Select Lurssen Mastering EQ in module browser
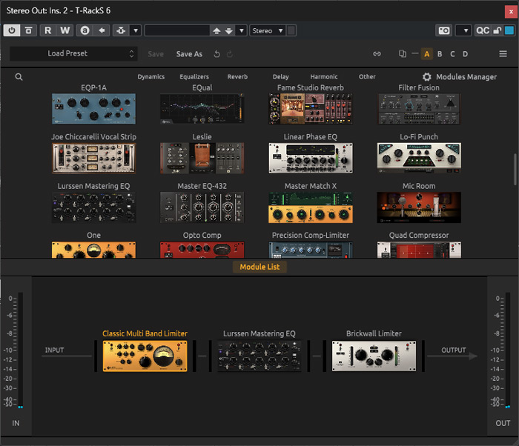Screen dimensions: 519x446 [x=93, y=207]
